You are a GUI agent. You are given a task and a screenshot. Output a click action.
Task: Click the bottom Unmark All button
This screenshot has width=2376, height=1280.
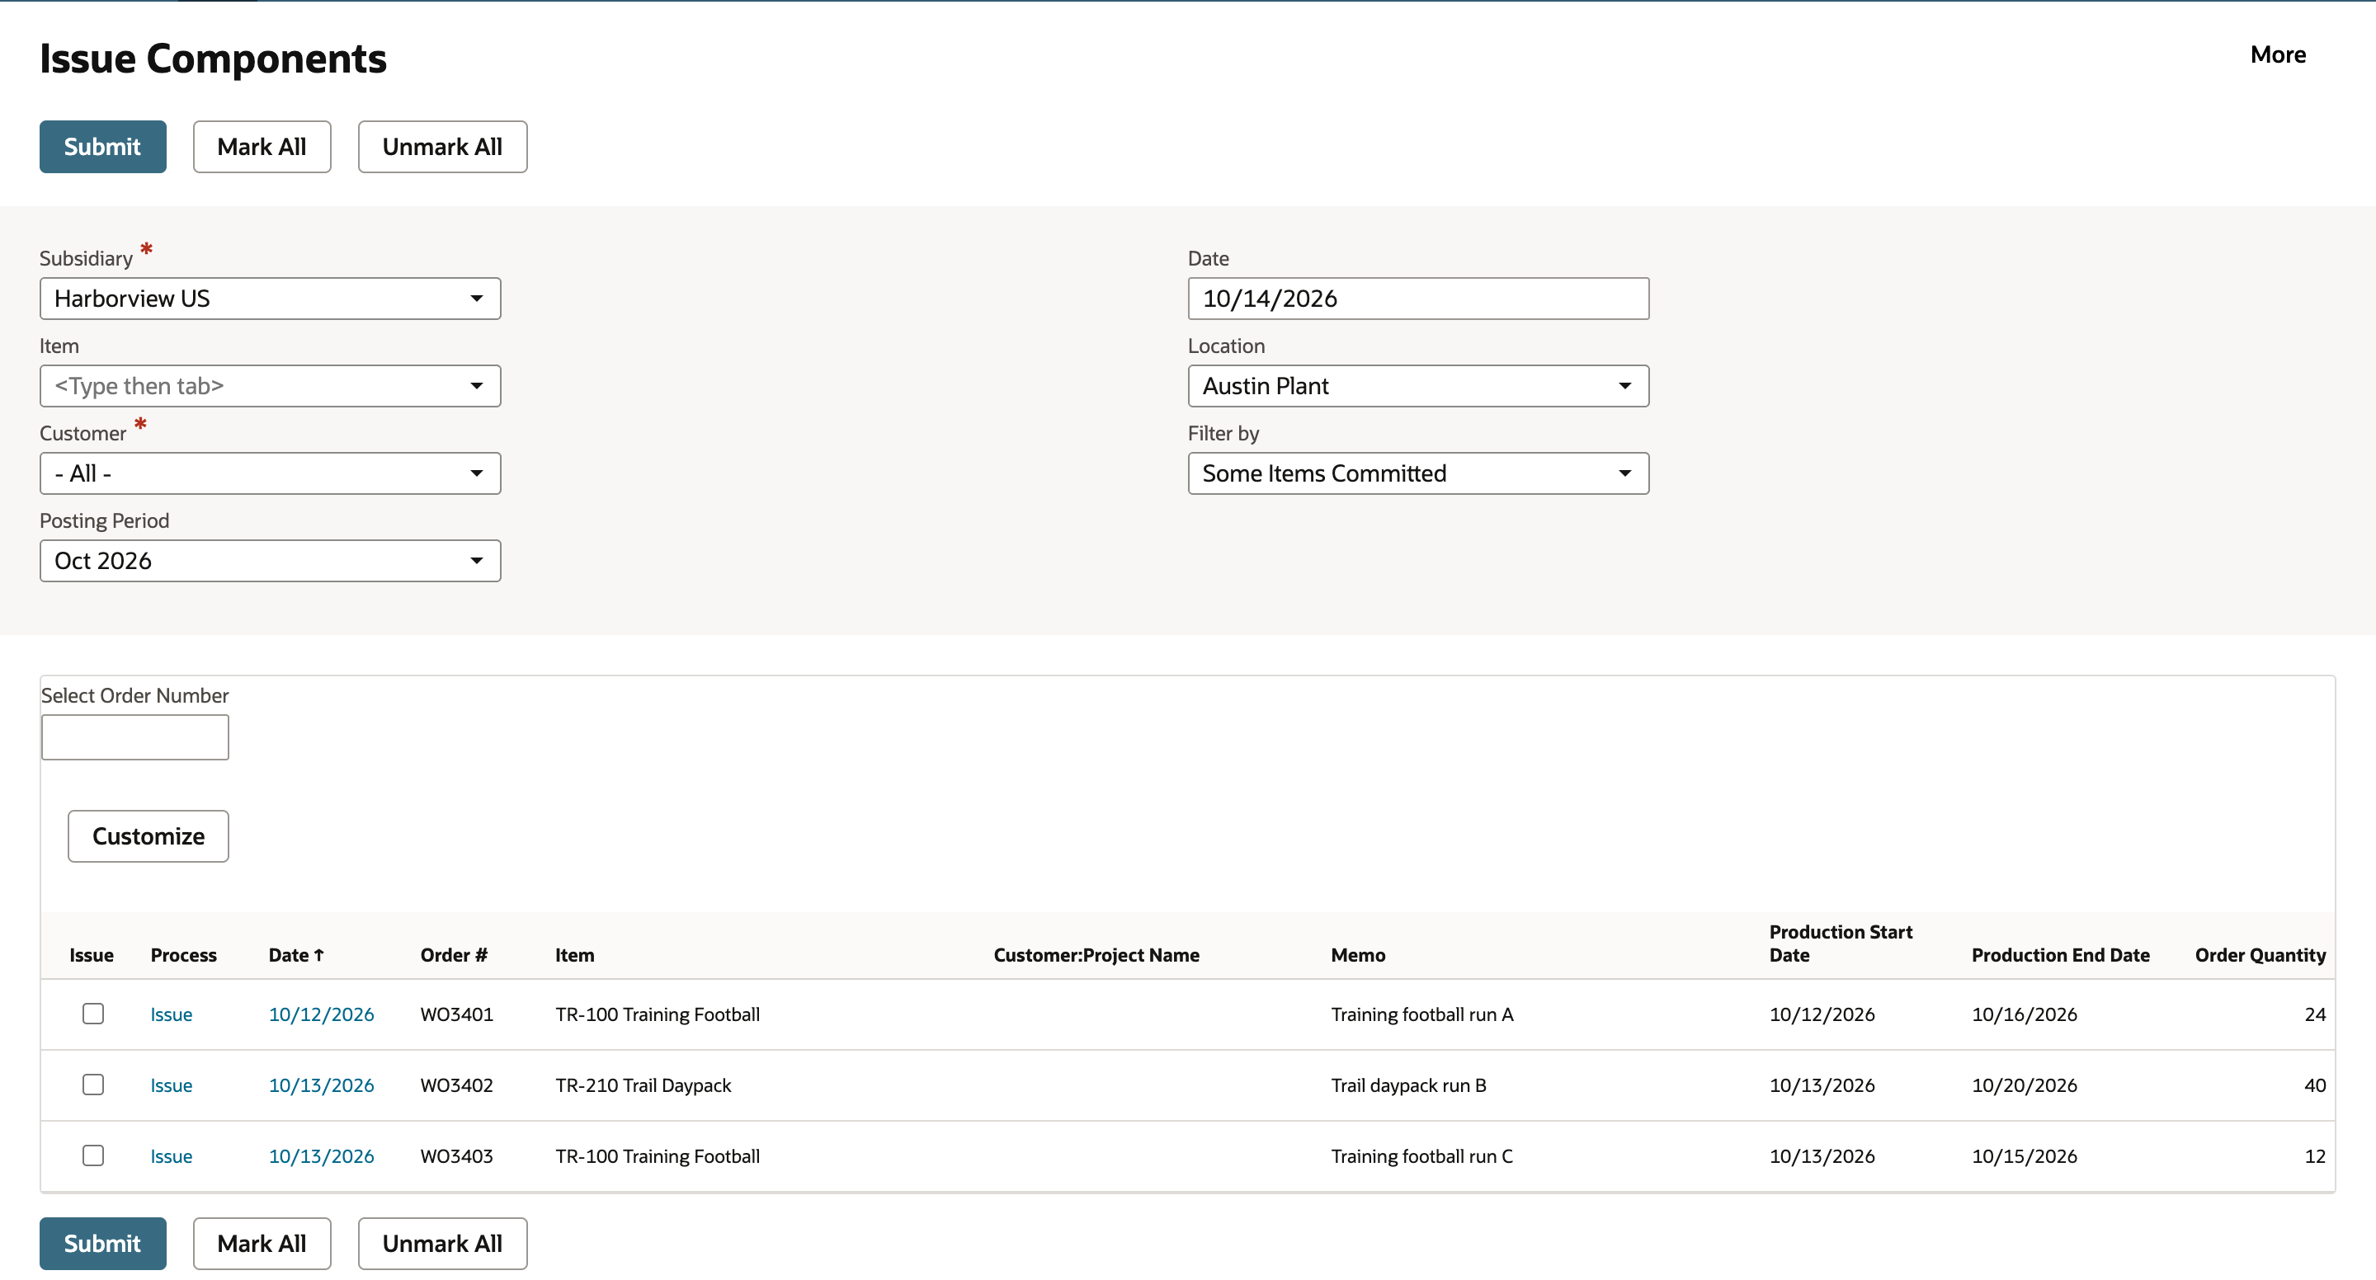[443, 1243]
